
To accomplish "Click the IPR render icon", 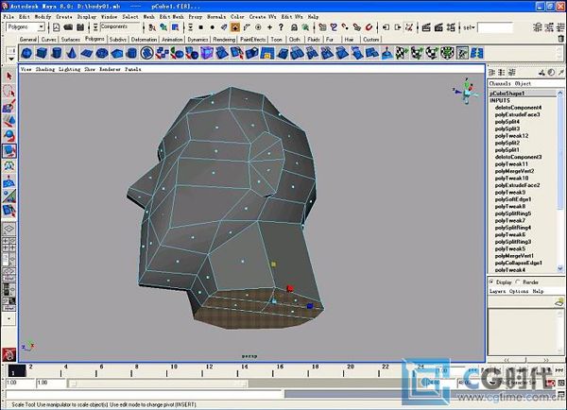I will pos(438,27).
